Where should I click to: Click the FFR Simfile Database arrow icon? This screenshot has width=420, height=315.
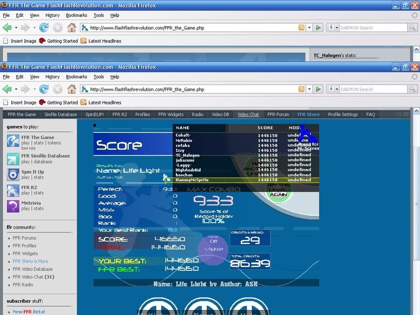pos(13,158)
